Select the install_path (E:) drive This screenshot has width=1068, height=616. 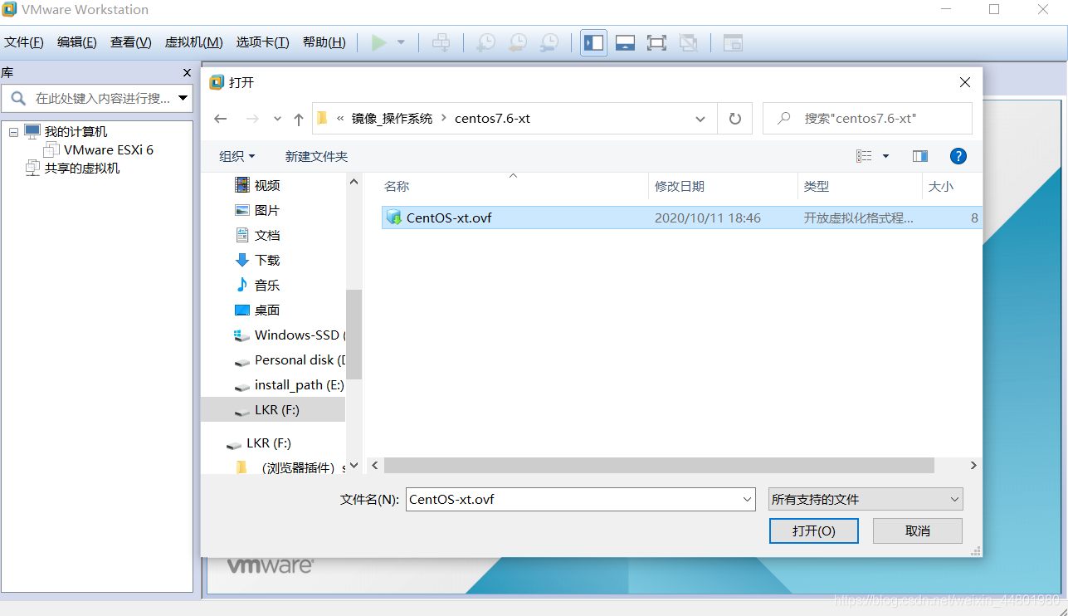[x=290, y=384]
